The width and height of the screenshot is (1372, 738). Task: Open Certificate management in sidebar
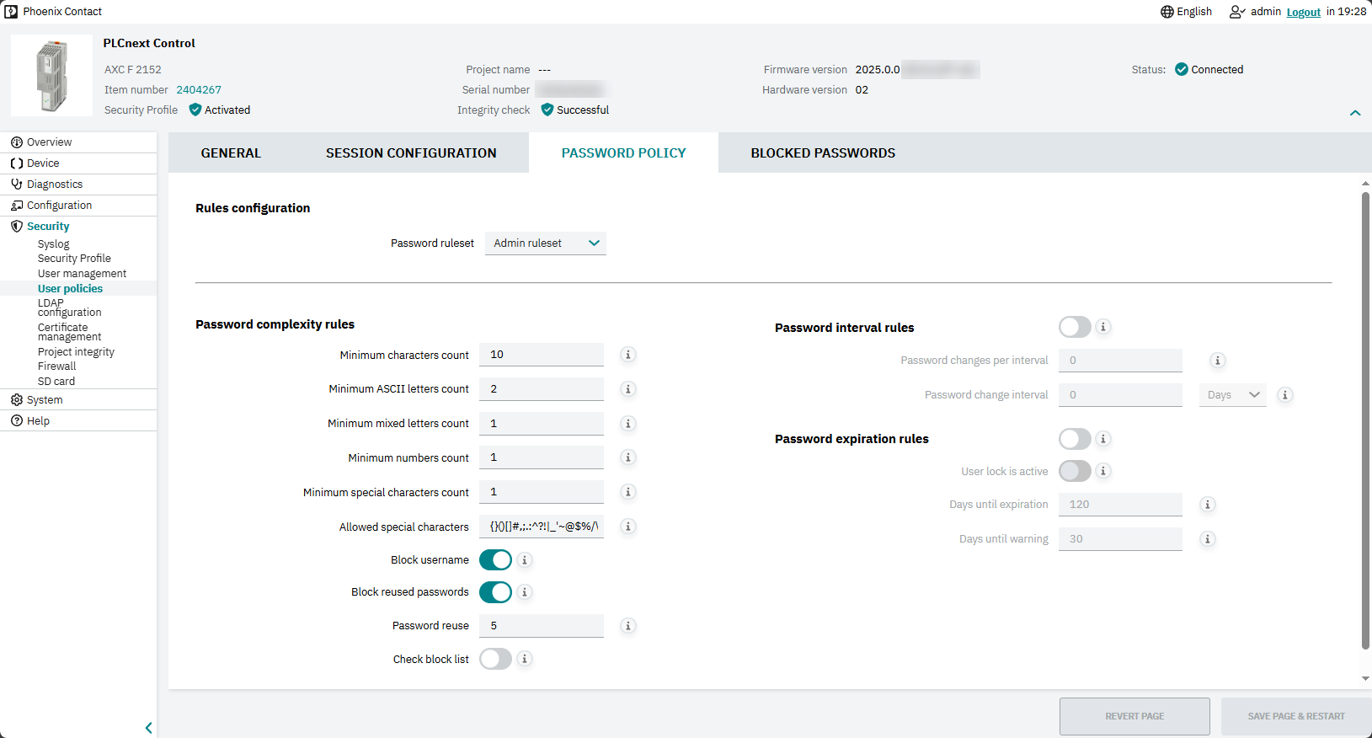(x=69, y=332)
